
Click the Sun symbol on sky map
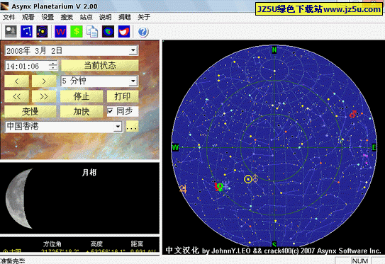248,179
